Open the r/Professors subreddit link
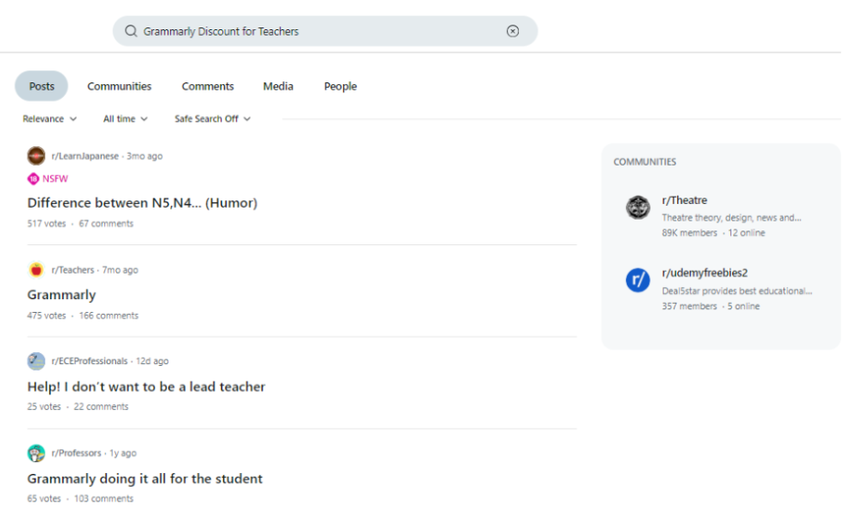Screen dimensions: 843x516 (x=76, y=453)
